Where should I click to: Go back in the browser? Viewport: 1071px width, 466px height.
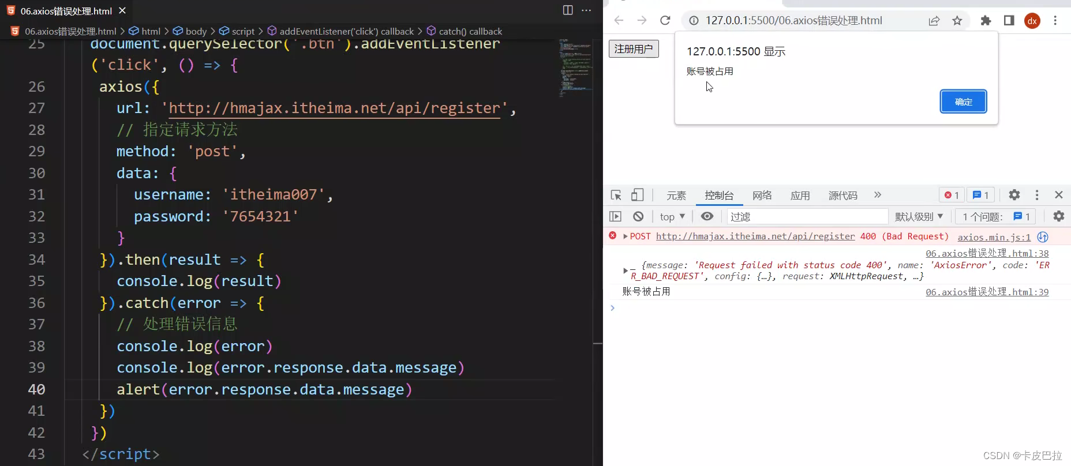tap(619, 21)
